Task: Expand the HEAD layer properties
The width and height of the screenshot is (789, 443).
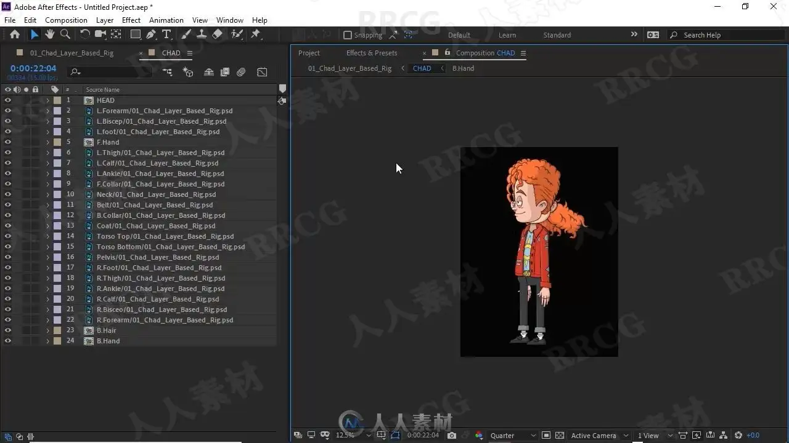Action: pyautogui.click(x=47, y=100)
